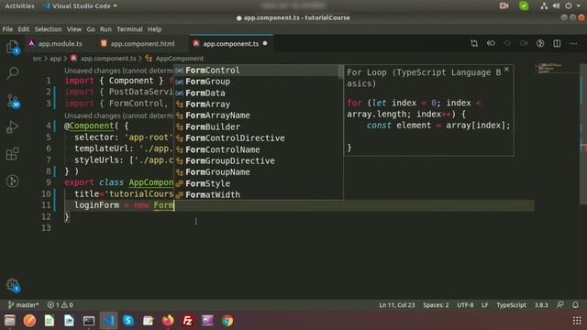This screenshot has height=330, width=587.
Task: Click Ln 11, Col 23 cursor position
Action: click(x=397, y=305)
